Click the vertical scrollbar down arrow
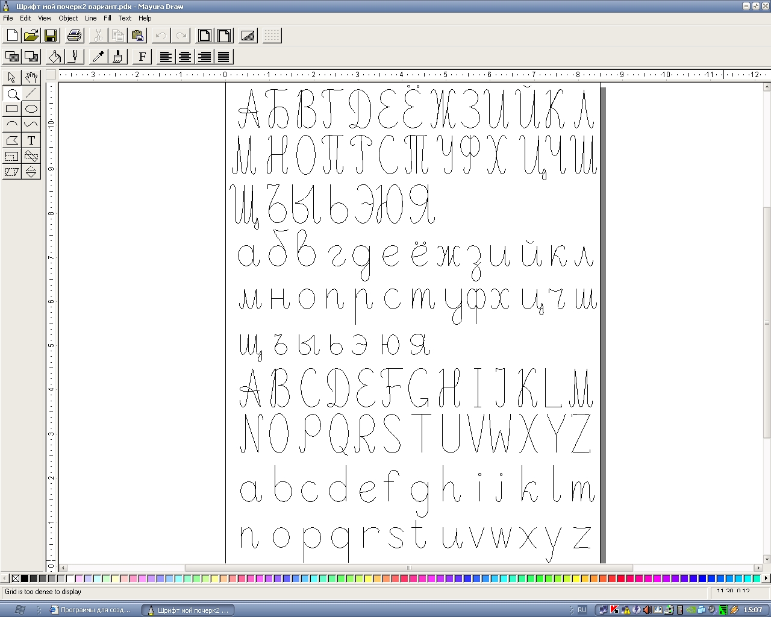 pyautogui.click(x=767, y=559)
